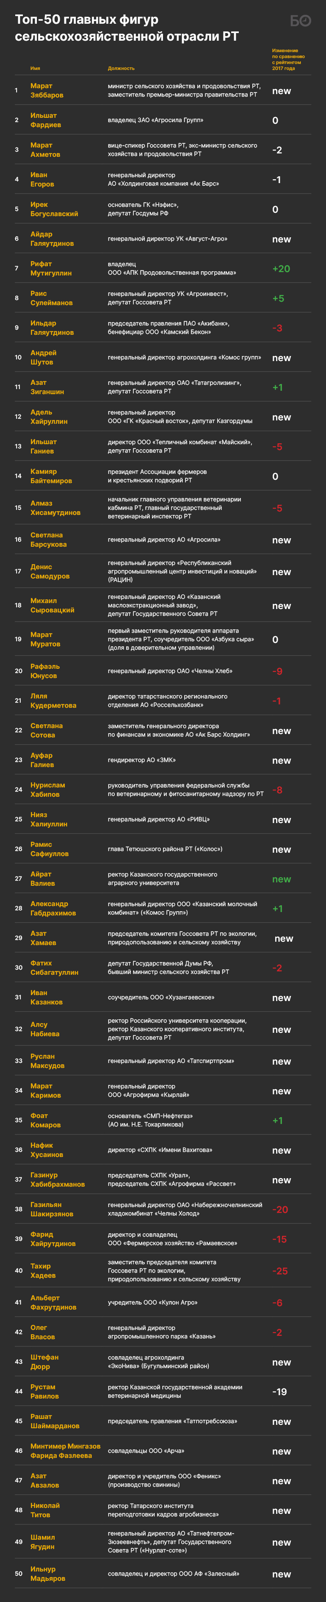The image size is (326, 1602).
Task: Select the name Штефан Дюрр
Action: [44, 1362]
